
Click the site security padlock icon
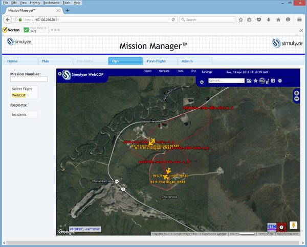(x=20, y=20)
